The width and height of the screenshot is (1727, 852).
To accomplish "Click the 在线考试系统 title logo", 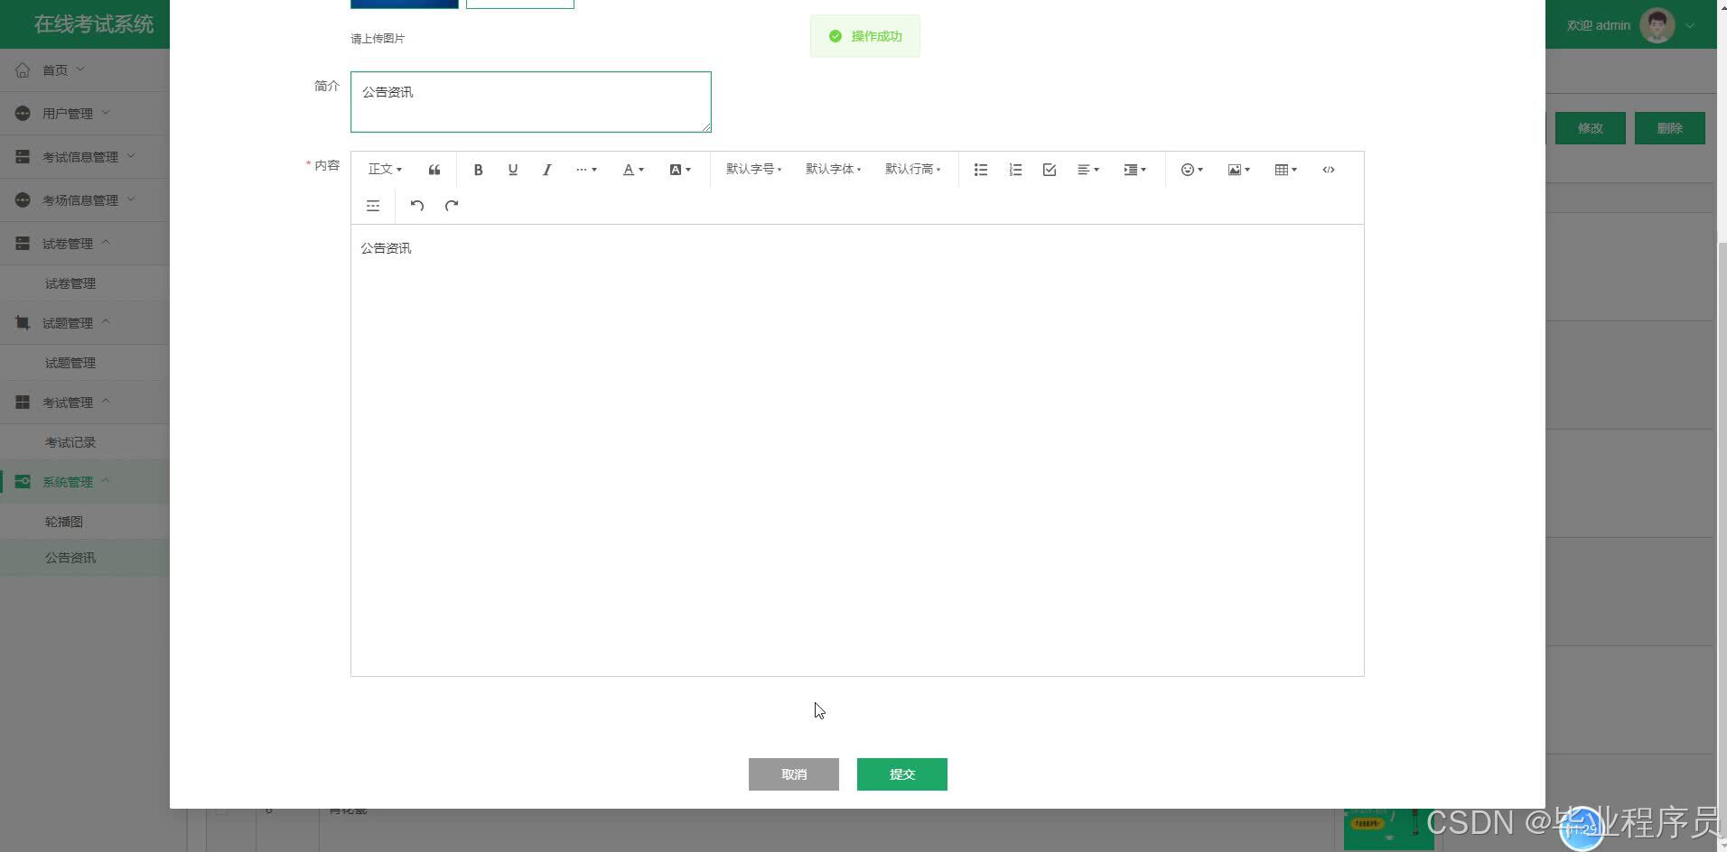I will click(94, 24).
